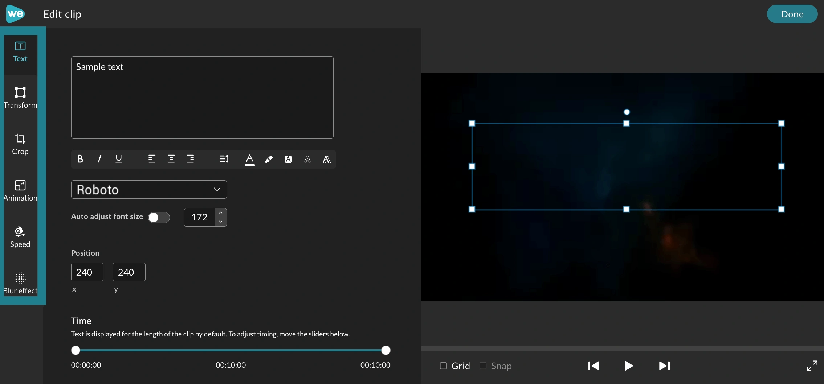The height and width of the screenshot is (384, 824).
Task: Enable the Grid checkbox
Action: (443, 366)
